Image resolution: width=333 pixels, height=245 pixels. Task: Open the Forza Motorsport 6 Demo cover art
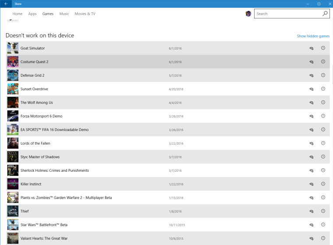point(13,116)
